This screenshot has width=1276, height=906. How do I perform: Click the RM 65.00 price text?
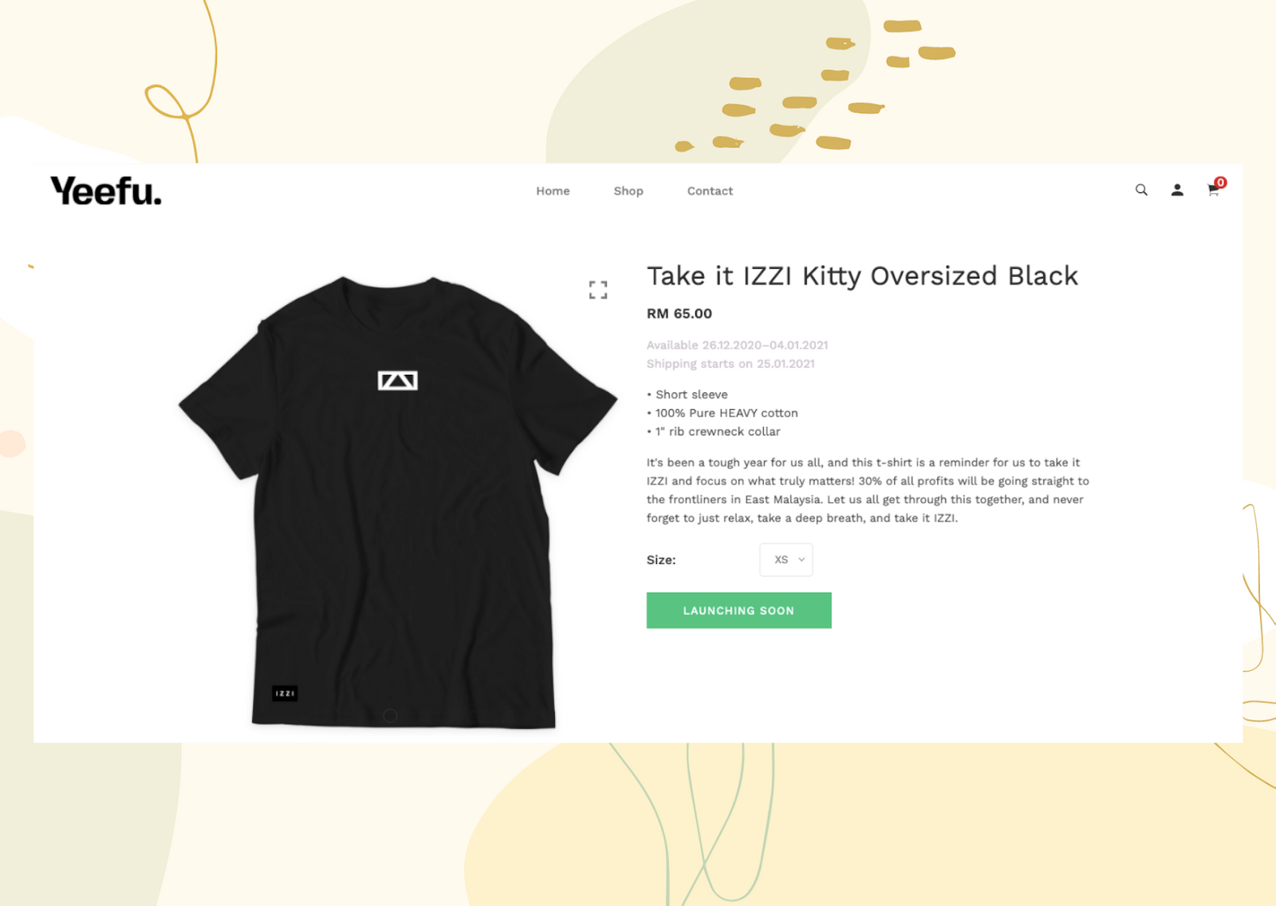pyautogui.click(x=679, y=313)
